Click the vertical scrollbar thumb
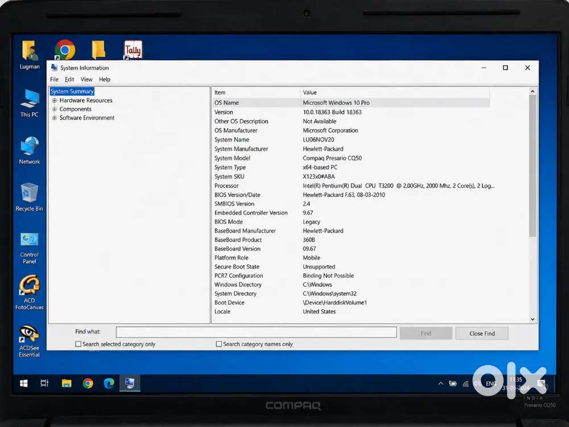The image size is (569, 427). [533, 166]
